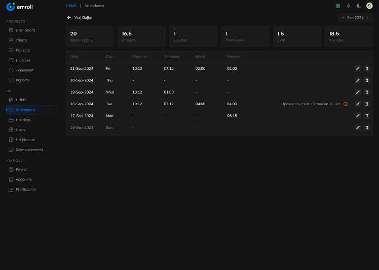The image size is (379, 270).
Task: Click the HRMS breadcrumb link
Action: [71, 6]
